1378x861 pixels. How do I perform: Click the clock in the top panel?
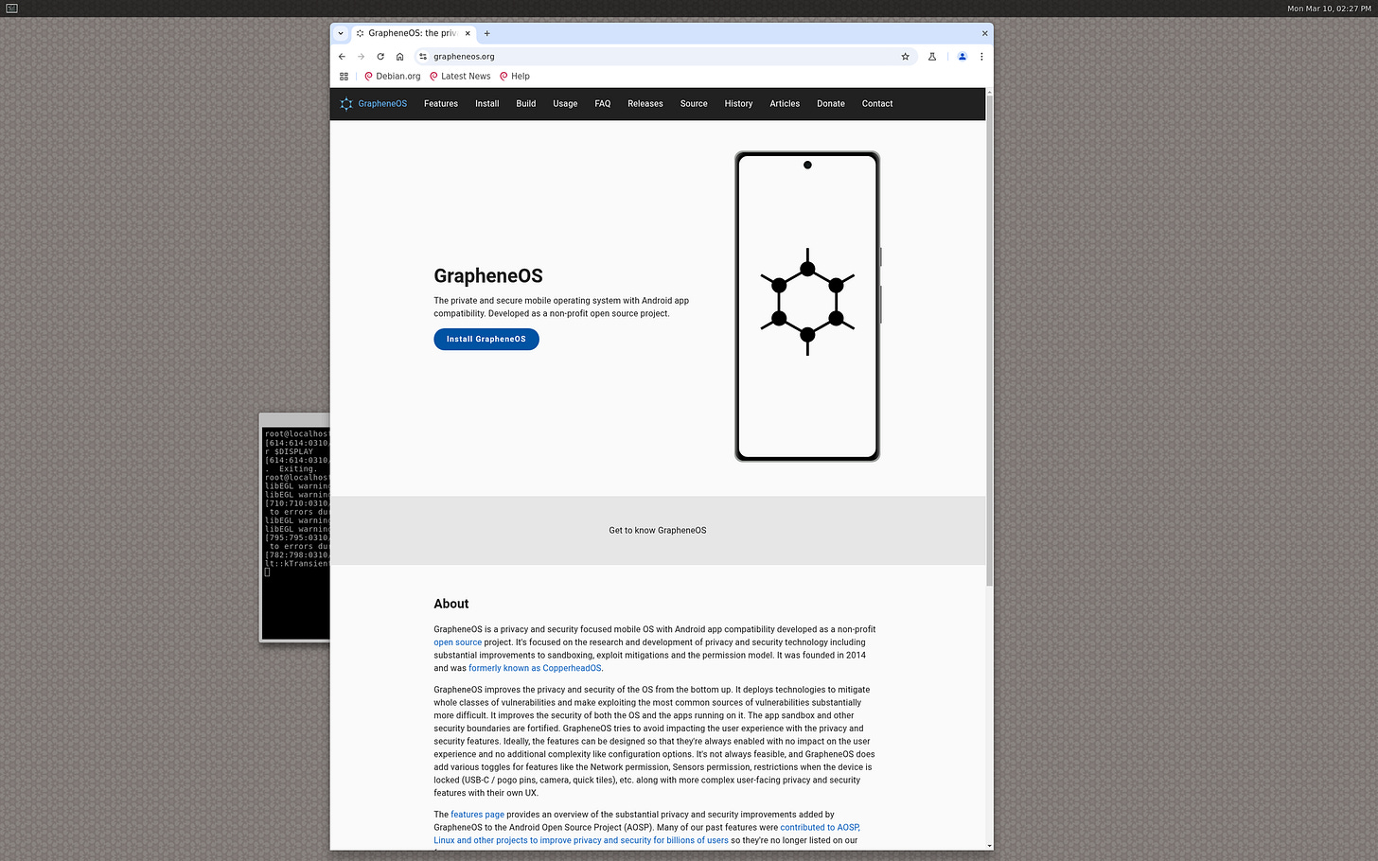1329,9
